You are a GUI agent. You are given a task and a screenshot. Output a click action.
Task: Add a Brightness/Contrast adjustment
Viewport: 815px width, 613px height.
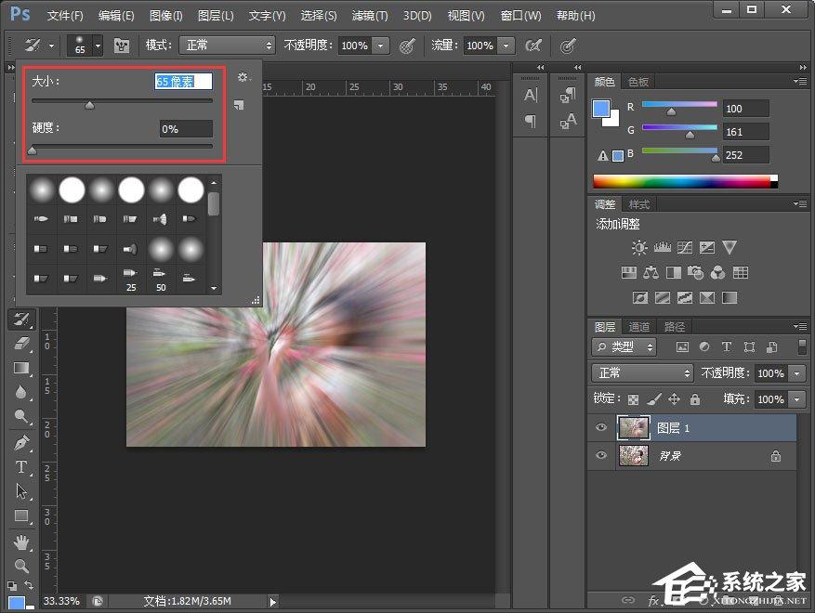639,247
